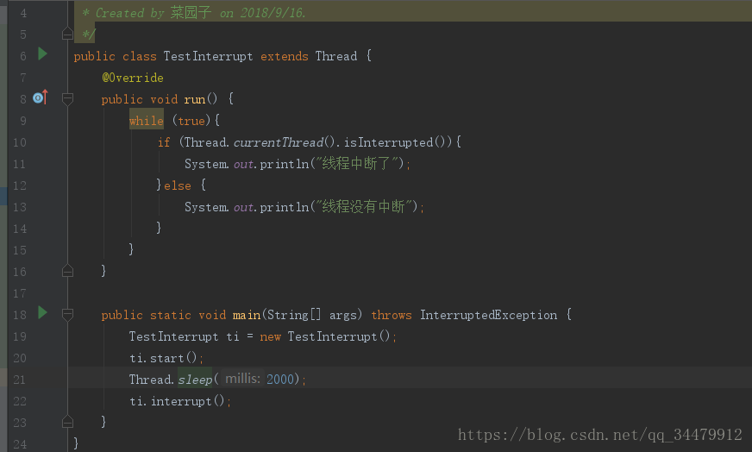Image resolution: width=752 pixels, height=452 pixels.
Task: Click run icon beside main method
Action: tap(42, 313)
